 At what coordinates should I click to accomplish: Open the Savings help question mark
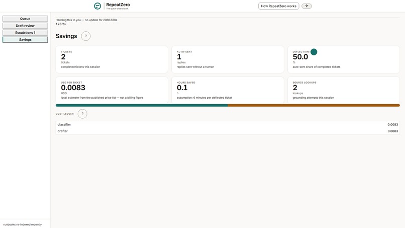(x=86, y=36)
